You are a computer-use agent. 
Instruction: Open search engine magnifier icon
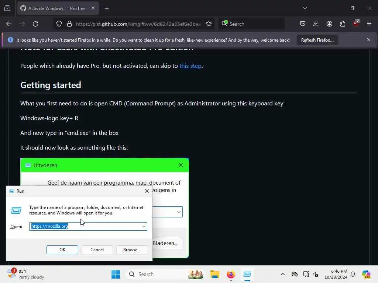[x=224, y=23]
